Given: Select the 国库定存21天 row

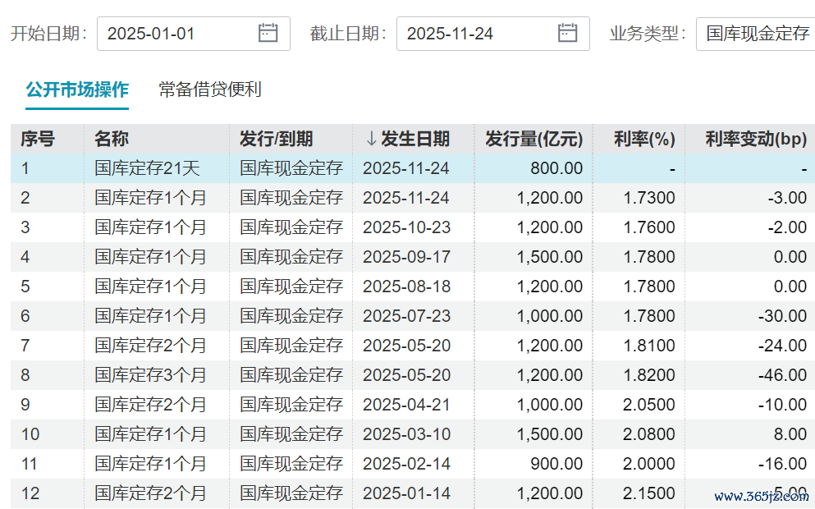Looking at the screenshot, I should click(x=147, y=168).
